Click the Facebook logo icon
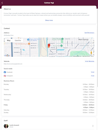The image size is (98, 130). [x=5, y=72]
